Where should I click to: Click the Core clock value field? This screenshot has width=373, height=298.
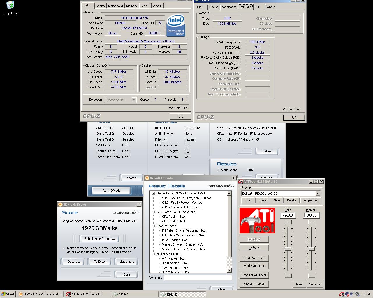(x=288, y=215)
